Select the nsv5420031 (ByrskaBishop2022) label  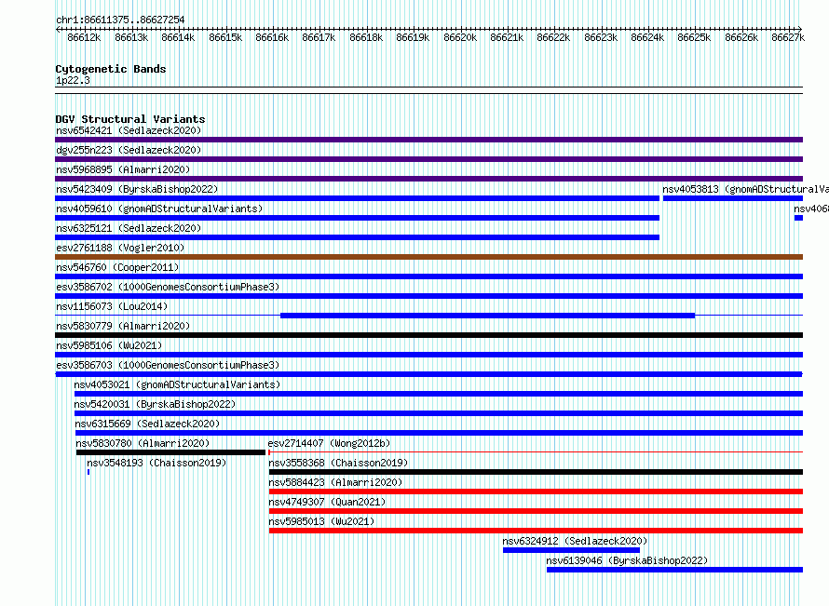tap(155, 404)
